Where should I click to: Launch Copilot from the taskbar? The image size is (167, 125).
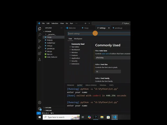click(x=89, y=117)
